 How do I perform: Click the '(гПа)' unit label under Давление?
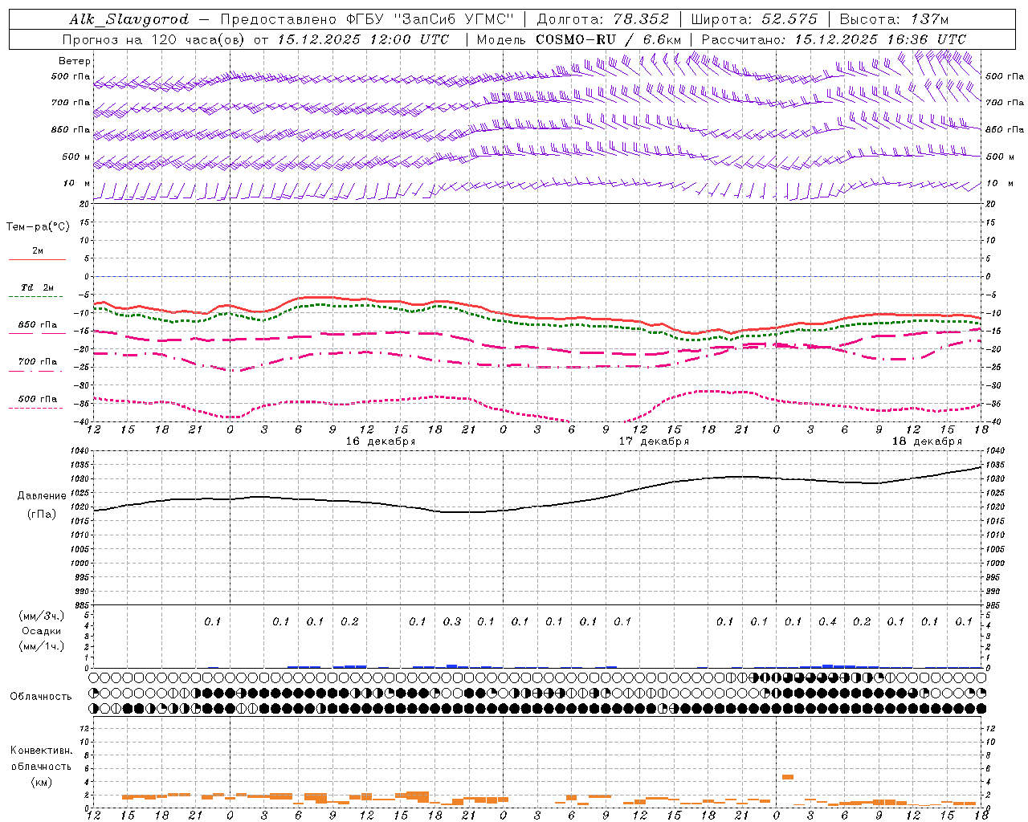point(42,515)
